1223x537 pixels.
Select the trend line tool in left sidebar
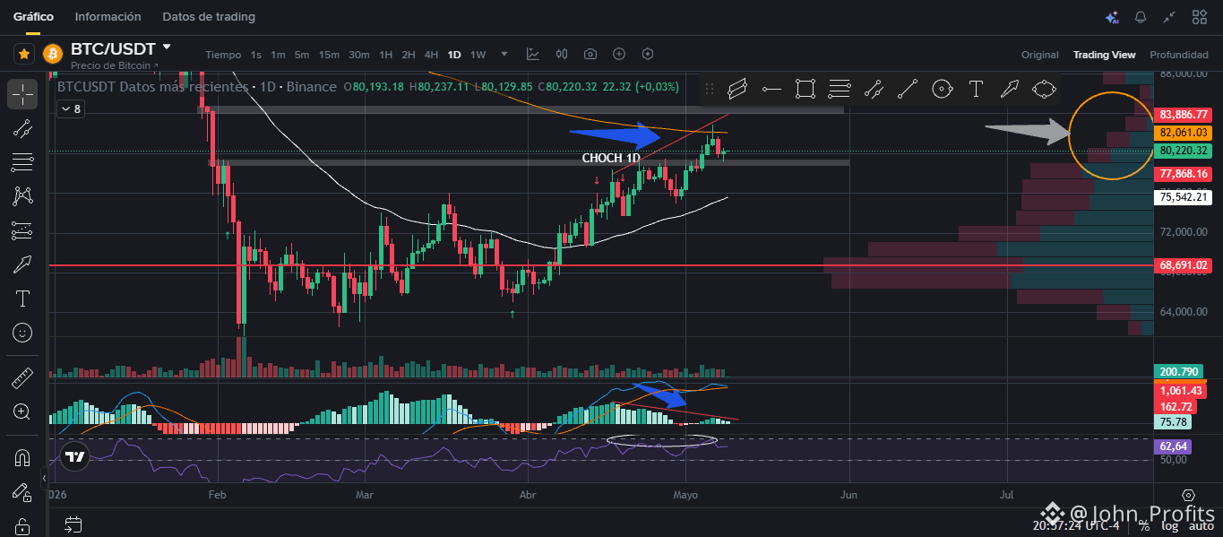pos(23,128)
